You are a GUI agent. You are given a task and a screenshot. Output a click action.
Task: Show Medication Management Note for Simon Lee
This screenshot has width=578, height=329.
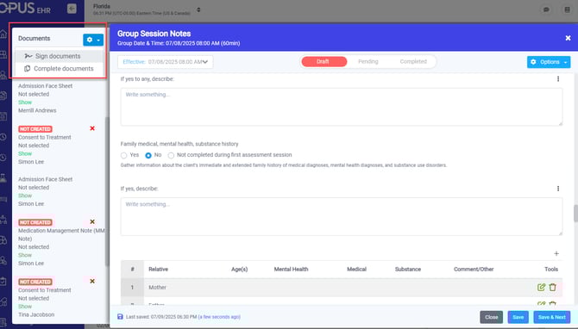[x=25, y=255]
